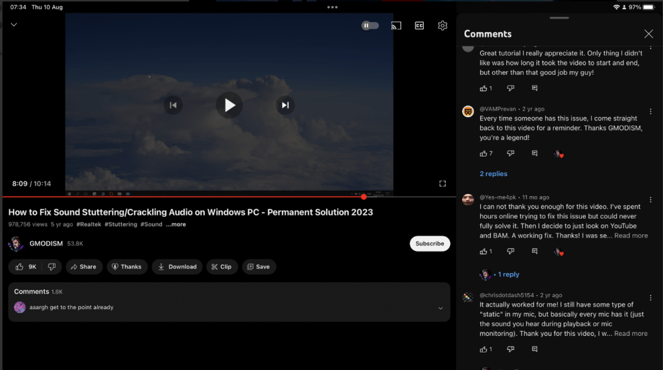View creator heart on @VAMPrevan comment
The width and height of the screenshot is (663, 370).
[559, 153]
